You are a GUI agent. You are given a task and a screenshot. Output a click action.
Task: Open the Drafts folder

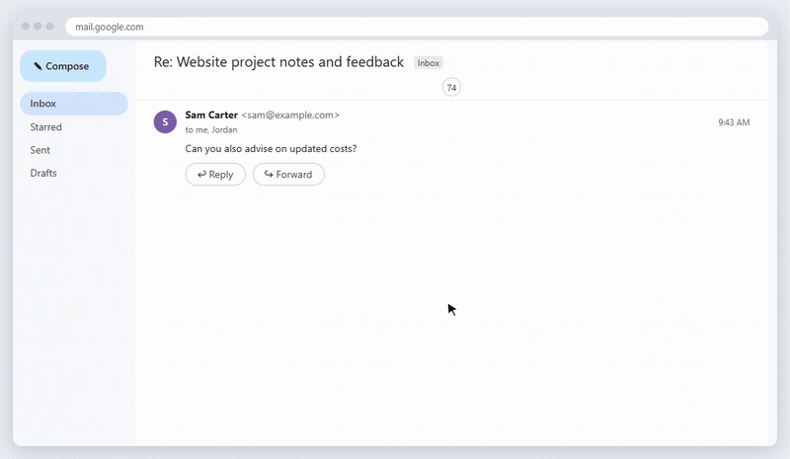(x=43, y=173)
